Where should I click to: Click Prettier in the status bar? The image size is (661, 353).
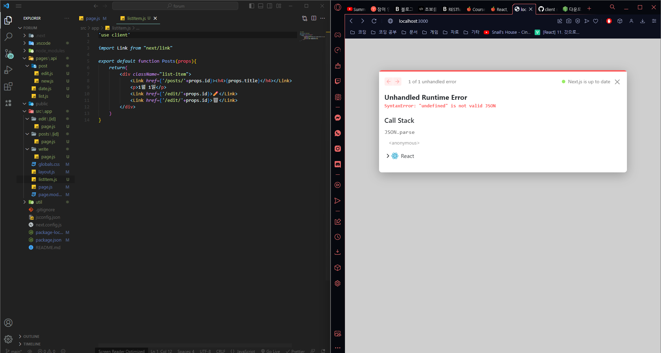(295, 351)
